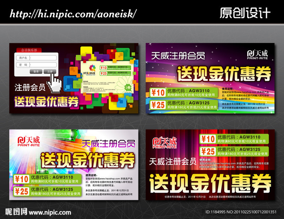Click 注册会员 text on the colorful squares card
284x219 pixels.
click(x=30, y=87)
